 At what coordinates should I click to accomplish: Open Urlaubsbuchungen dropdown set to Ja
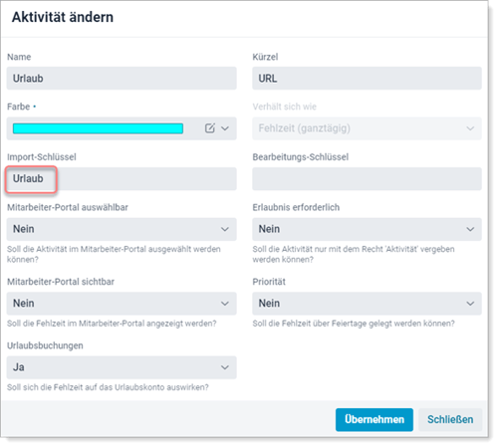(122, 367)
